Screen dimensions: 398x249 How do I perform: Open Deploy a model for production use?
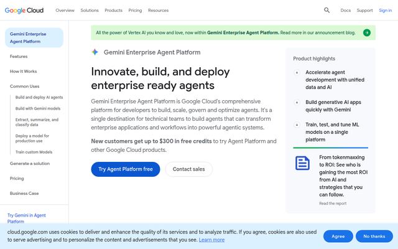tap(32, 138)
